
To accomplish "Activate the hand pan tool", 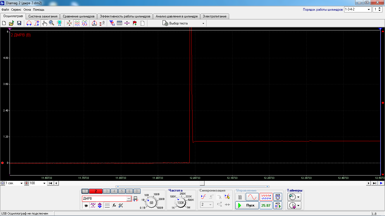I will pos(45,23).
